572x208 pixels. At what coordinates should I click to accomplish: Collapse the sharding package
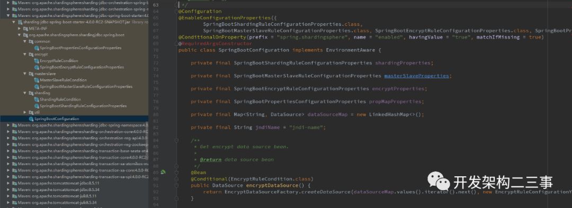[x=25, y=93]
